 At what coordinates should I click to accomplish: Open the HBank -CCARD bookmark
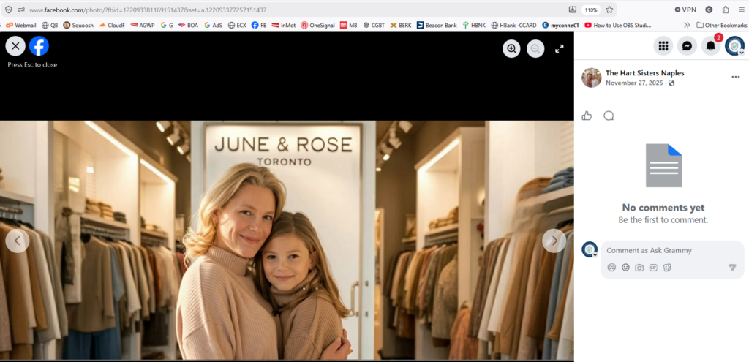click(x=513, y=26)
